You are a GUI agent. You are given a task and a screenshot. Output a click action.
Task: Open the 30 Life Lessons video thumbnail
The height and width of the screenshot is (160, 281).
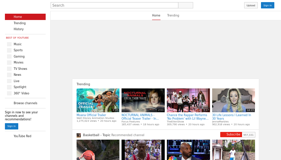[x=234, y=100]
